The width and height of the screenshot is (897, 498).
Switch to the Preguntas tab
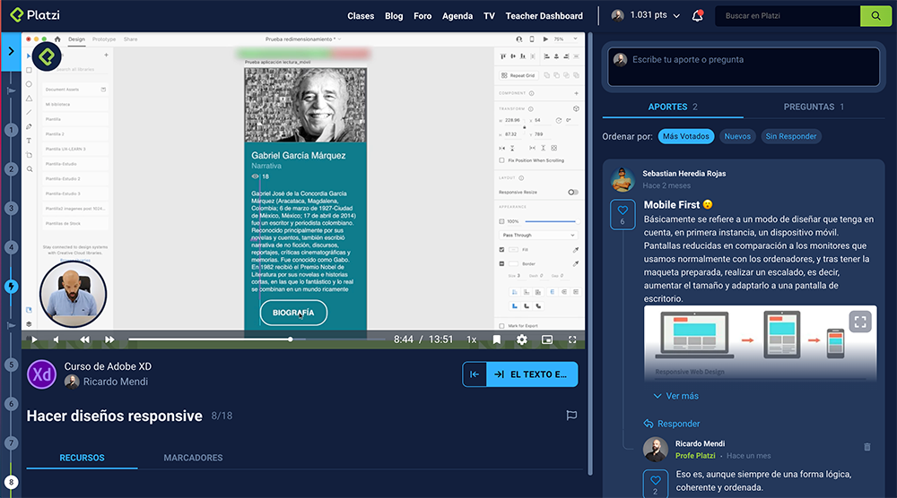(814, 107)
